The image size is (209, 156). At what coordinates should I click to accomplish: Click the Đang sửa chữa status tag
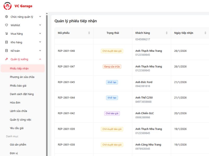point(112,67)
